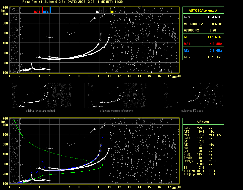The height and width of the screenshot is (190, 243).
Task: Click the AIP output panel header
Action: 203,122
